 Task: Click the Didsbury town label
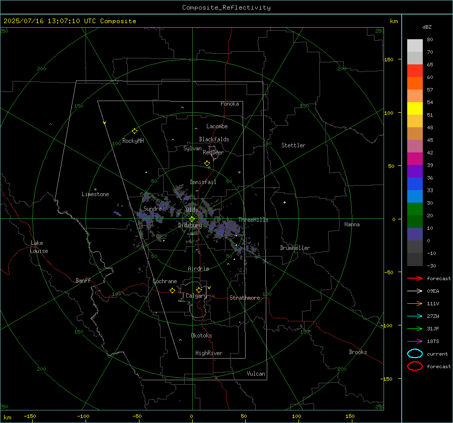point(190,225)
